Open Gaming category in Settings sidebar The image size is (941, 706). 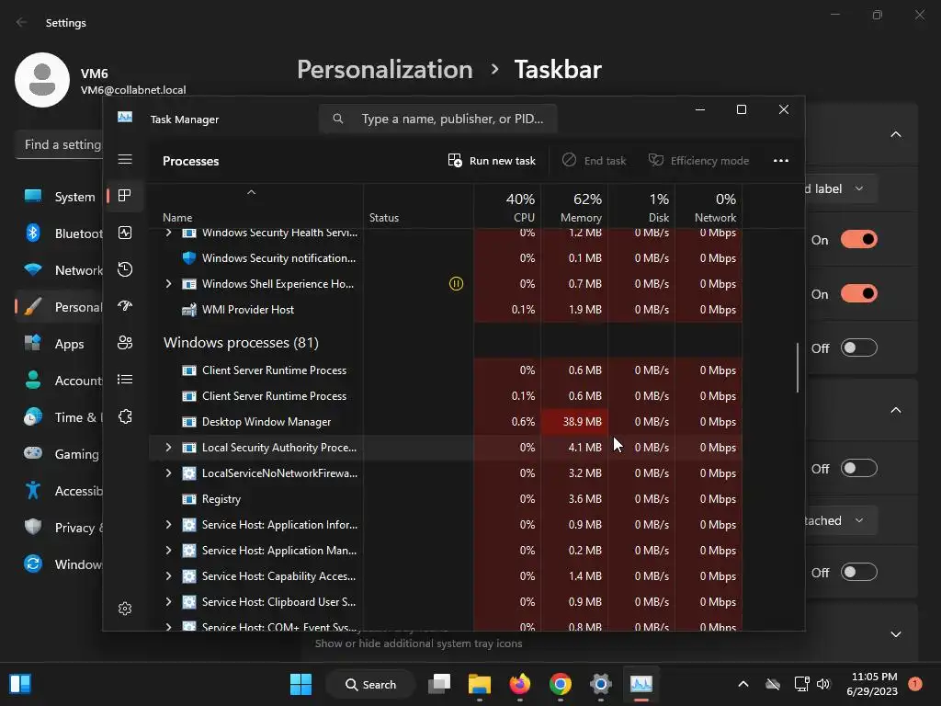[60, 454]
